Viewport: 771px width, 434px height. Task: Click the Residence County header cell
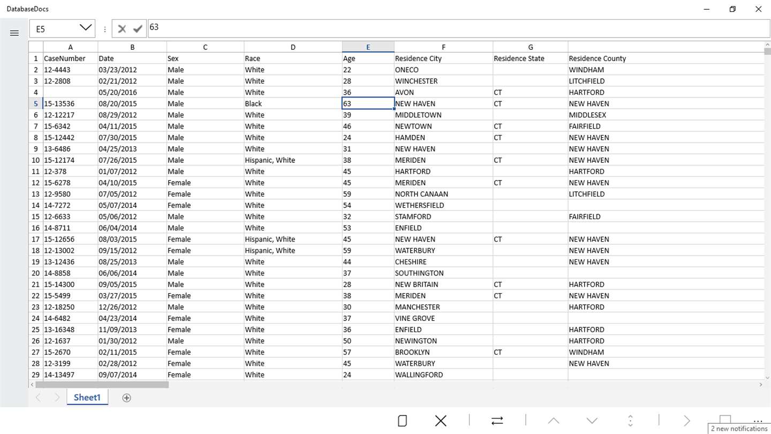pyautogui.click(x=666, y=58)
